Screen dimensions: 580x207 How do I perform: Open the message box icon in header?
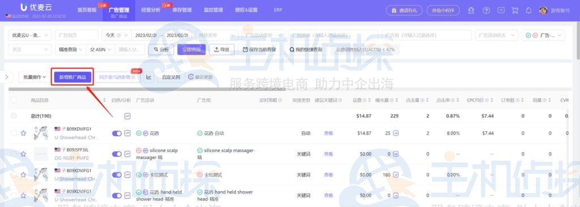pyautogui.click(x=501, y=10)
